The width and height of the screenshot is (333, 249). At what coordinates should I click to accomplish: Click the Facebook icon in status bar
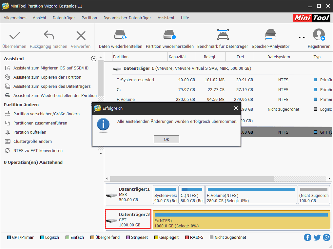coord(307,237)
